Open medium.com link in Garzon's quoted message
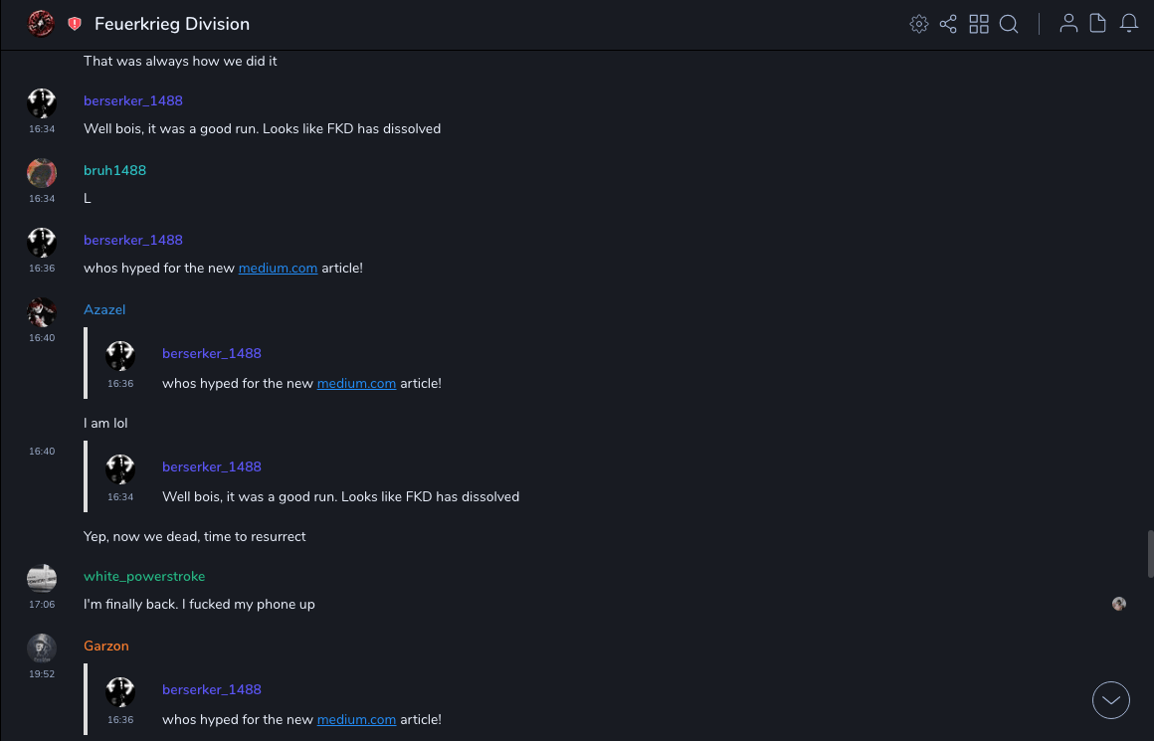This screenshot has width=1154, height=741. pos(356,719)
